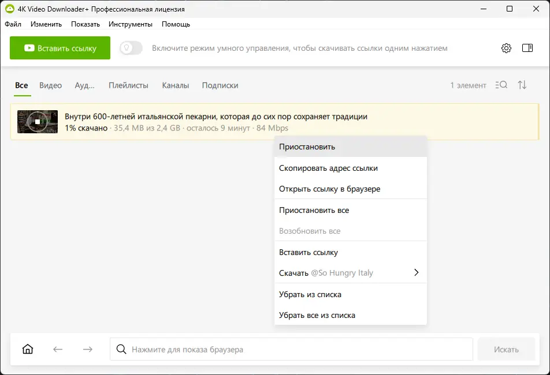The image size is (550, 375).
Task: Click the stop icon on video thumbnail
Action: [38, 122]
